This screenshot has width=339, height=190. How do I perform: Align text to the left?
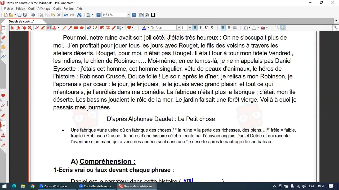click(x=223, y=28)
